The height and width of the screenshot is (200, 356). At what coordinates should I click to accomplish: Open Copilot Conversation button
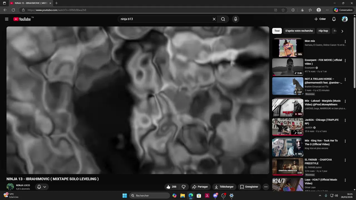(343, 10)
